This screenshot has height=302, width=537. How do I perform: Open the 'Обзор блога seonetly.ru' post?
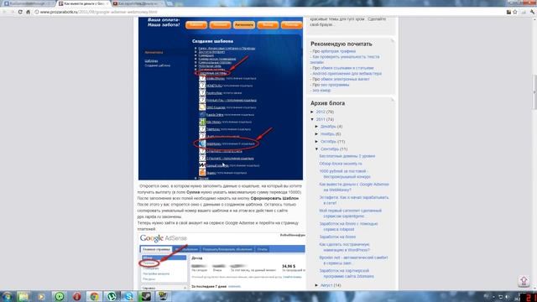[x=341, y=164]
